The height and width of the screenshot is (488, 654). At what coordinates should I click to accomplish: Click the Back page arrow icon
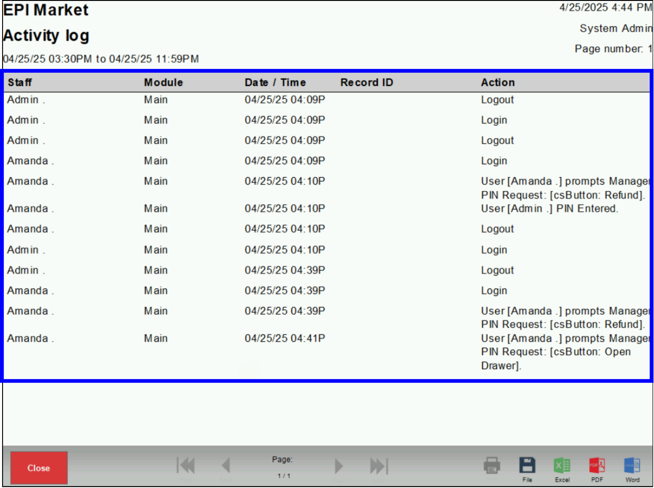click(x=226, y=466)
